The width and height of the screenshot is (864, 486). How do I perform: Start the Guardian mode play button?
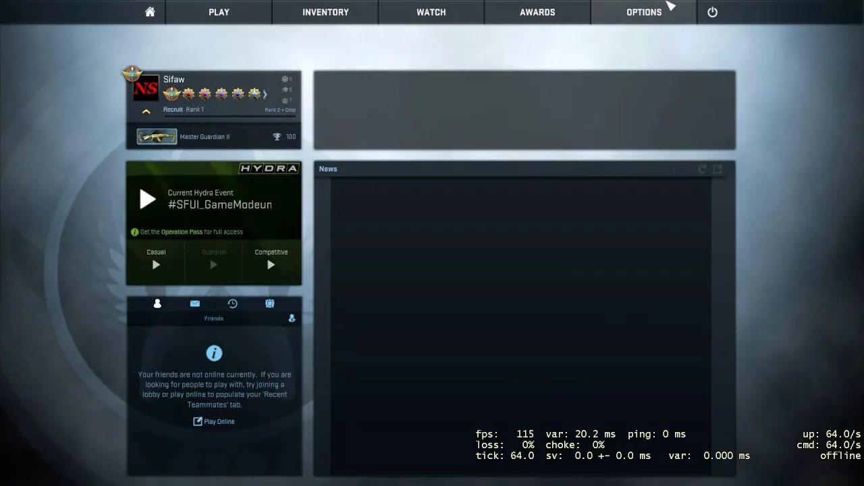tap(213, 265)
